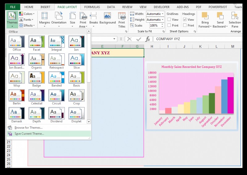Open the Margins dropdown

point(44,20)
